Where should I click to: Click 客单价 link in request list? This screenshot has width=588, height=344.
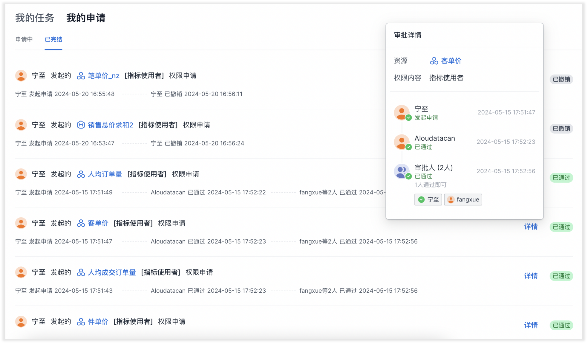pos(98,223)
